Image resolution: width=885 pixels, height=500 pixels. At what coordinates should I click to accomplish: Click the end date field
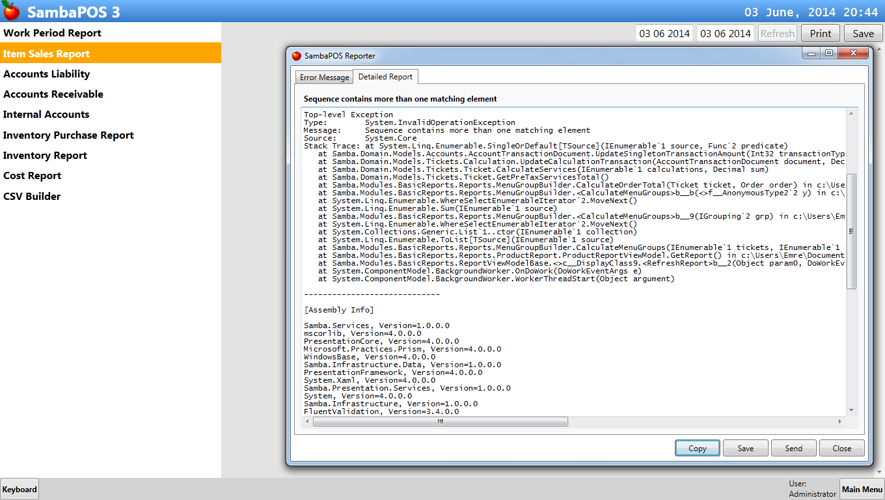(726, 33)
